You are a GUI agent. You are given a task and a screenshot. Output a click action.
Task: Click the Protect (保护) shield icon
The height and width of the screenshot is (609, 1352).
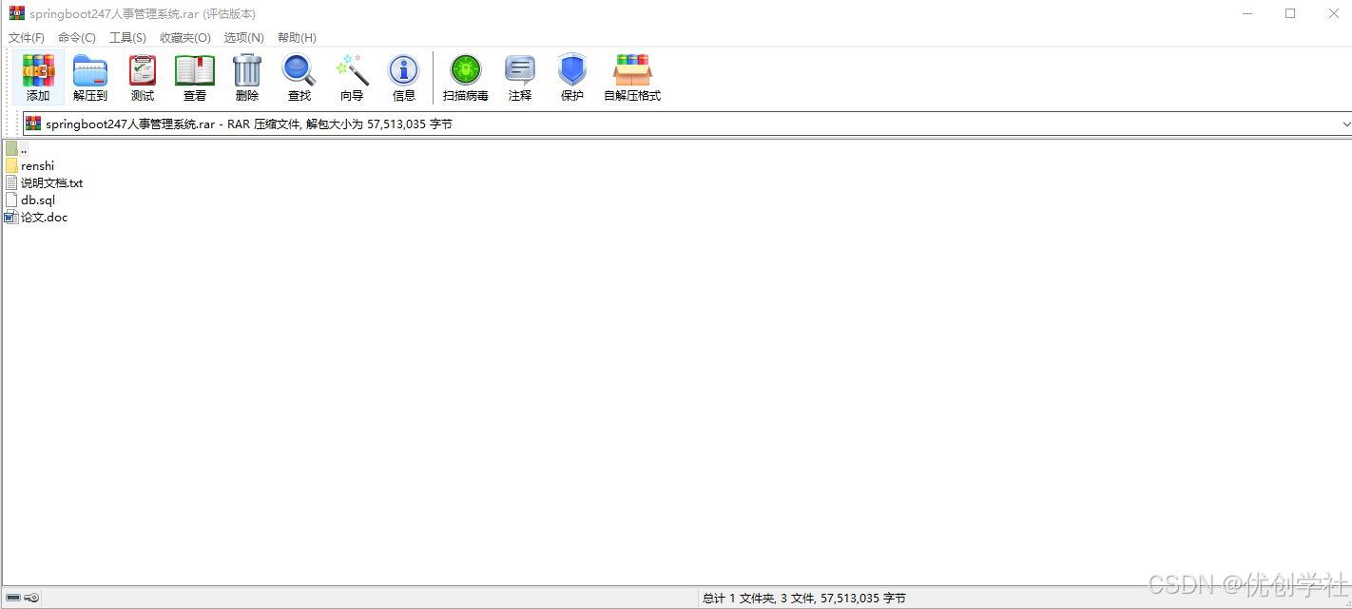[572, 70]
